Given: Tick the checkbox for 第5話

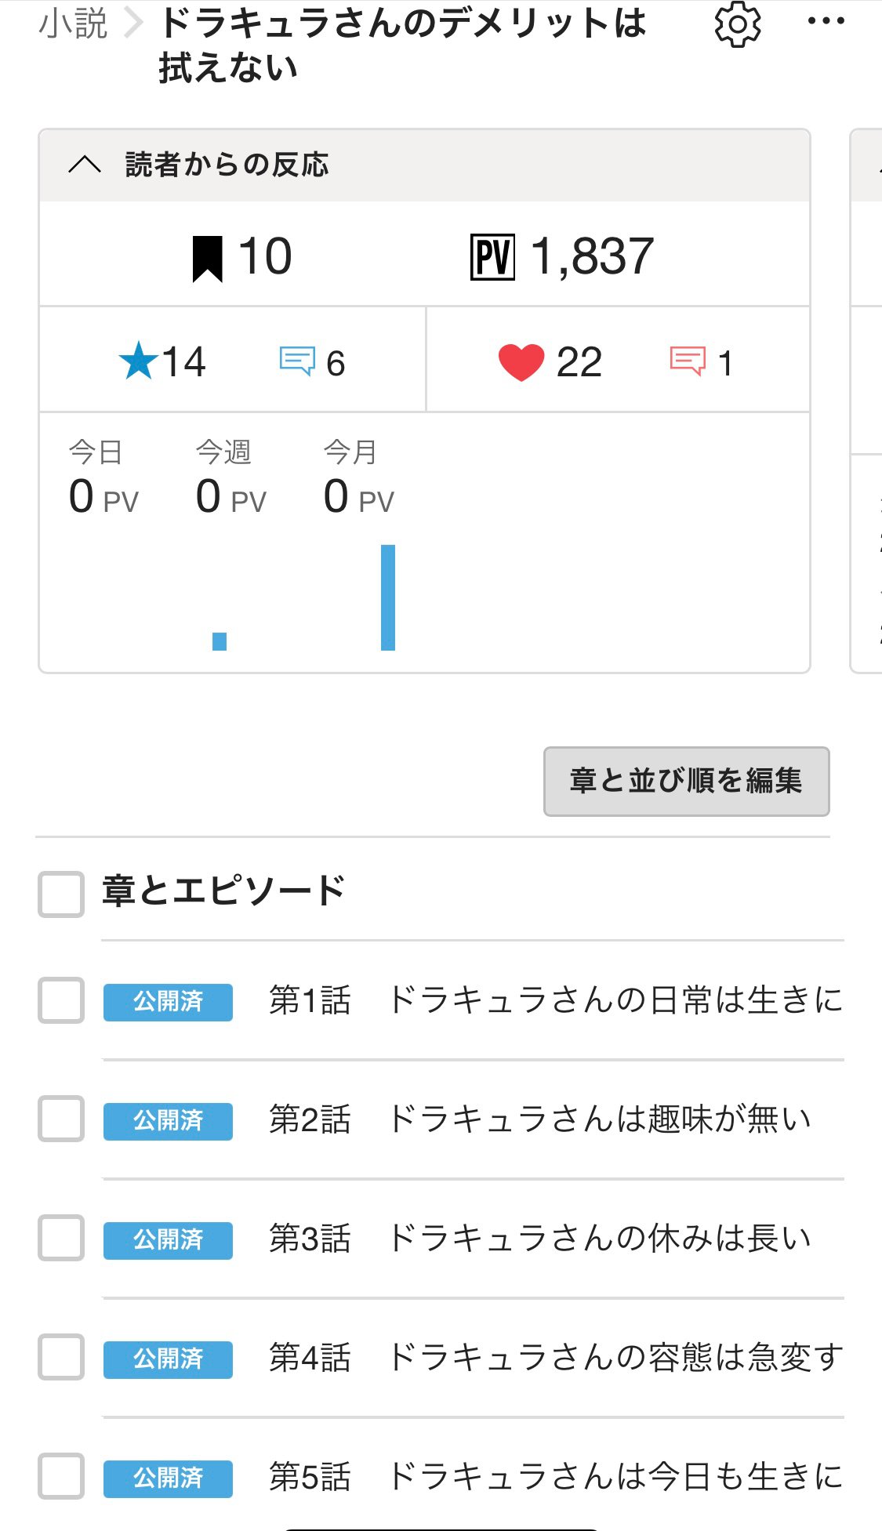Looking at the screenshot, I should pos(61,1476).
